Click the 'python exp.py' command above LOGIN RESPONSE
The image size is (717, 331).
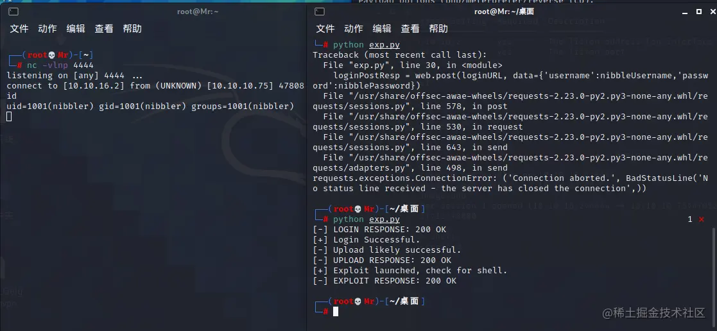pyautogui.click(x=367, y=219)
